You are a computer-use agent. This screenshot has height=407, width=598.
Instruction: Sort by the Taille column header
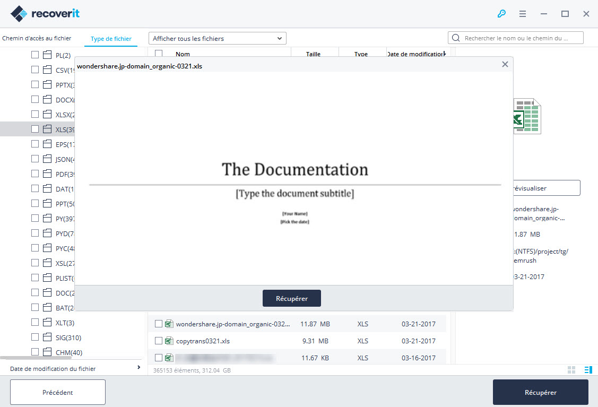(x=313, y=54)
